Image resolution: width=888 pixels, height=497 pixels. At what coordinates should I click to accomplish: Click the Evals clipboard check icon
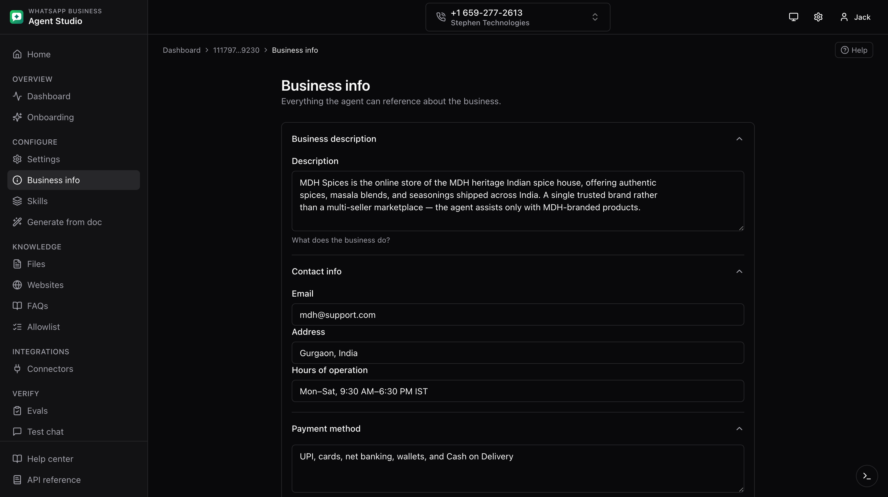click(17, 411)
